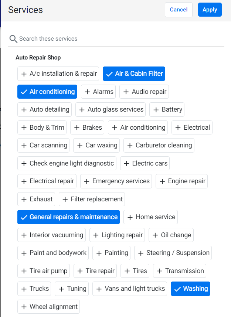
Task: Deselect General repairs & maintenance
Action: [x=69, y=217]
